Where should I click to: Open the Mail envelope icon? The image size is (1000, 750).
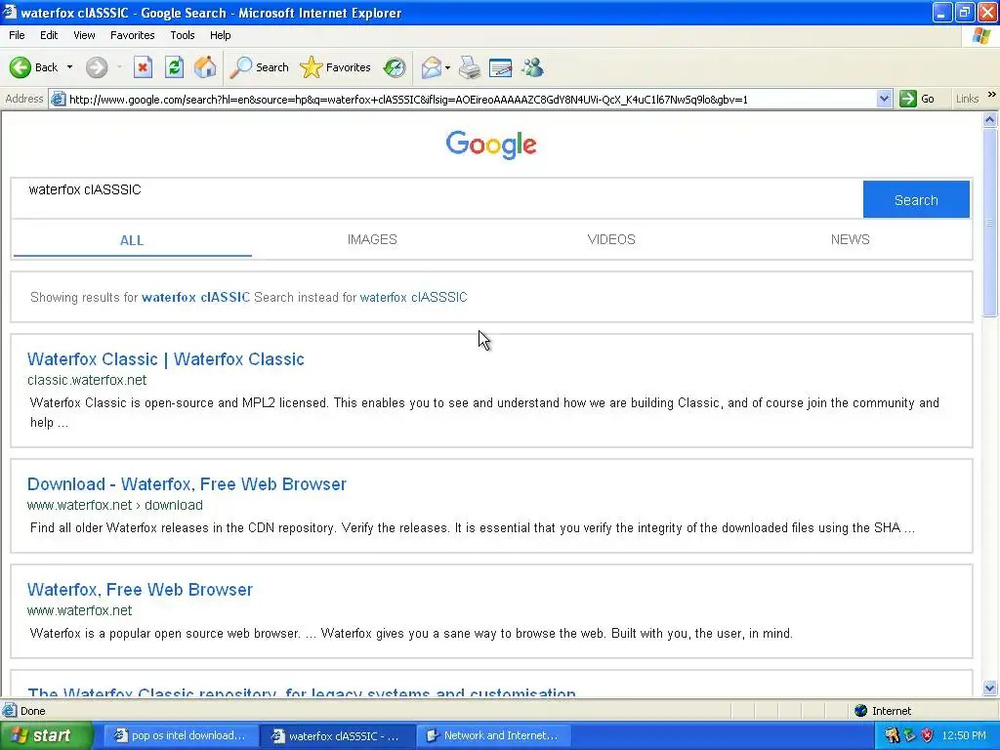point(432,67)
